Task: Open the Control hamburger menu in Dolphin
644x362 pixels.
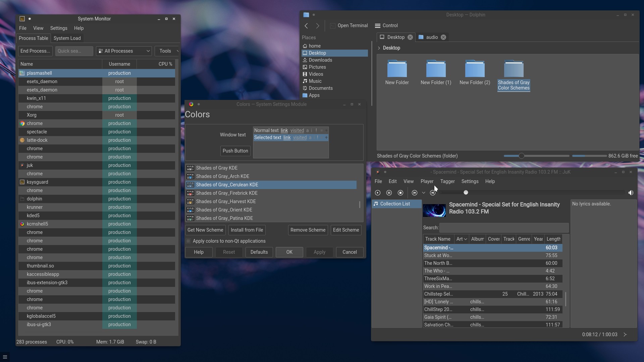Action: [386, 26]
